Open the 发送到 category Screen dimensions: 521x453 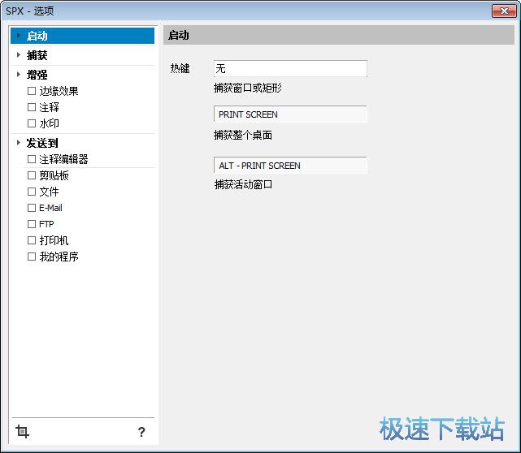(x=42, y=143)
